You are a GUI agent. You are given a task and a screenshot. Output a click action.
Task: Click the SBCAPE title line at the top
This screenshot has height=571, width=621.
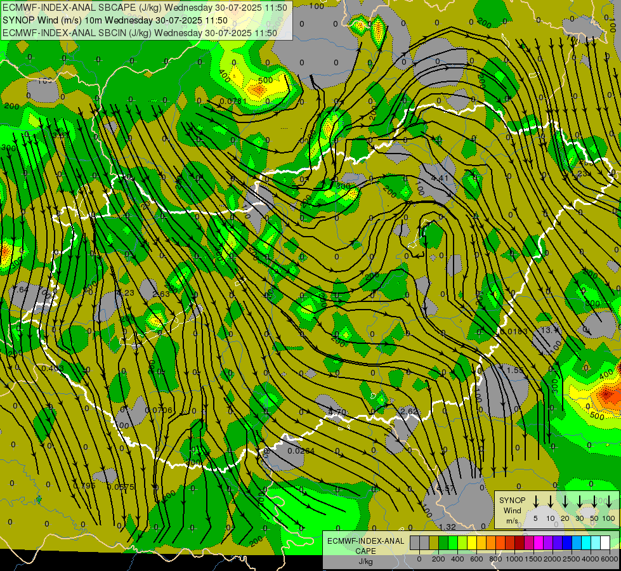pos(145,8)
